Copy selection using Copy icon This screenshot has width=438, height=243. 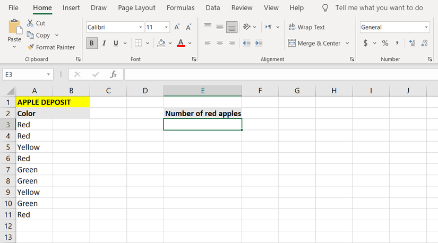coord(30,35)
